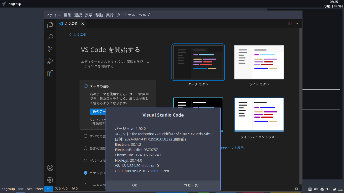This screenshot has width=344, height=193.
Task: Toggle the completed コマンド step checkmark
Action: pyautogui.click(x=86, y=173)
